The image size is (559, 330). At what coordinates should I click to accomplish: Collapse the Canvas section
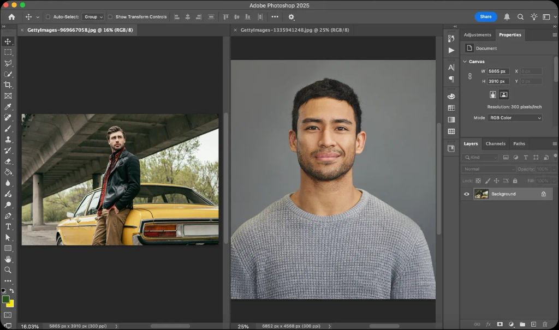pyautogui.click(x=465, y=62)
